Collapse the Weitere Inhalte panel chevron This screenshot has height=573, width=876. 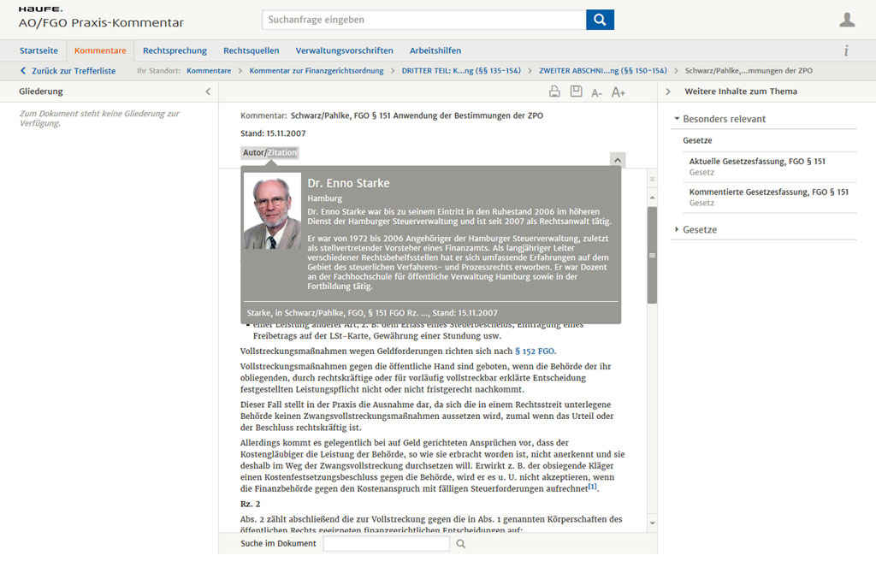click(x=667, y=92)
